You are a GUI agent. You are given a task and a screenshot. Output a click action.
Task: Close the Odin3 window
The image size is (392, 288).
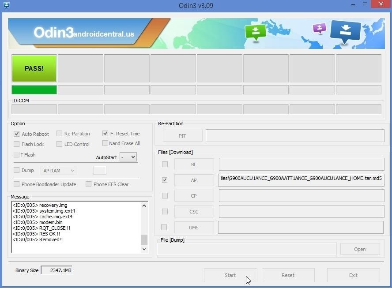coord(381,4)
